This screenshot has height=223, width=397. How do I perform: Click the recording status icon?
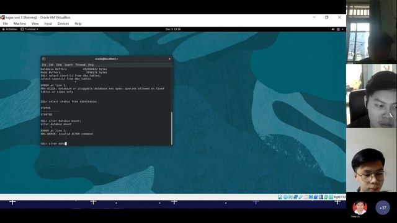point(316,197)
